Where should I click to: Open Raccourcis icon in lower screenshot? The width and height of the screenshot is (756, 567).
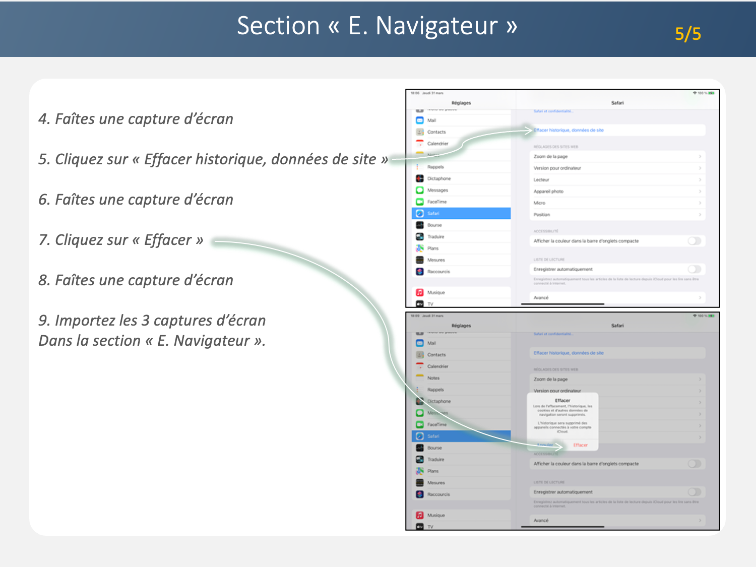(419, 494)
